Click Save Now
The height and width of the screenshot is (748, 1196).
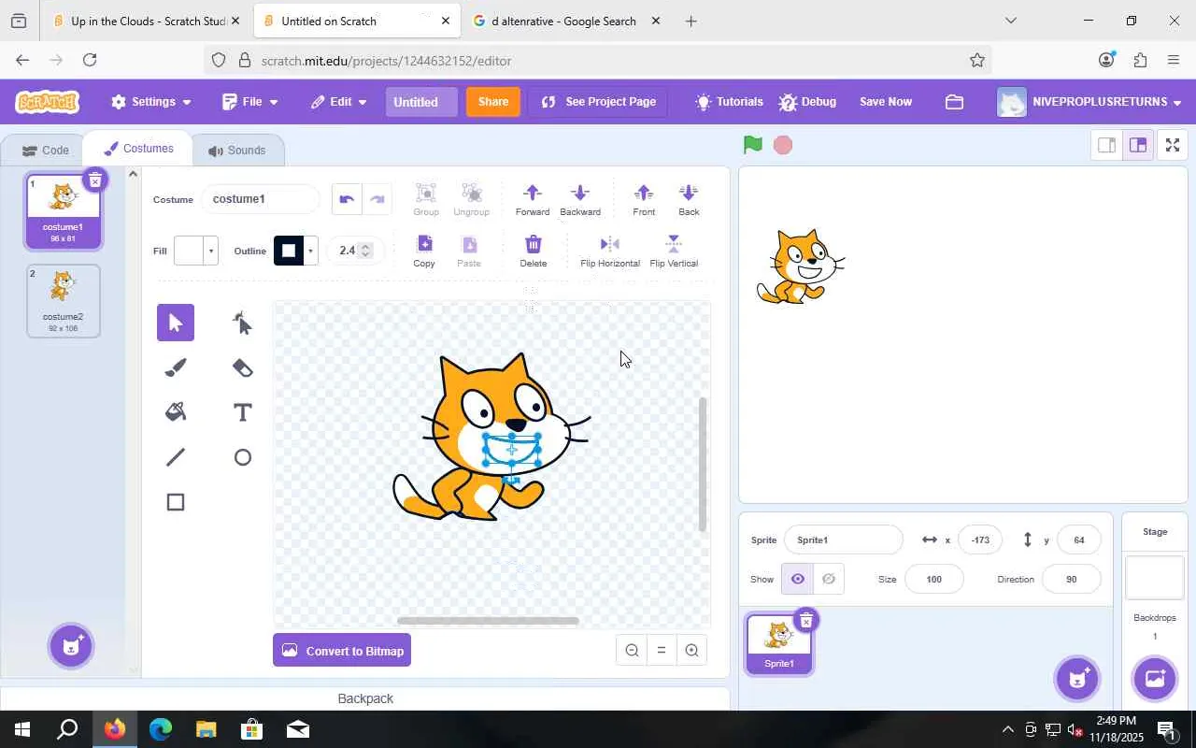(886, 102)
